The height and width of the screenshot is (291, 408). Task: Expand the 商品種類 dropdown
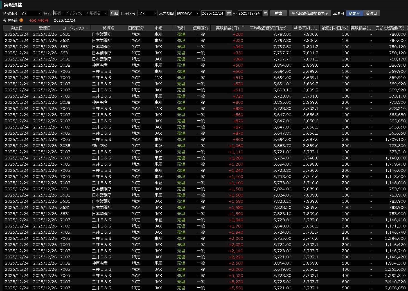(39, 13)
